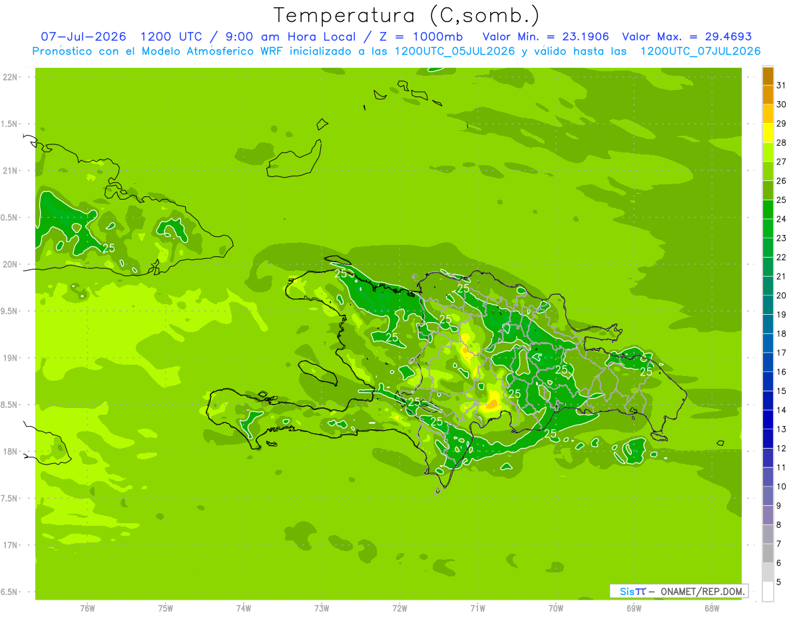Image resolution: width=799 pixels, height=617 pixels.
Task: Click the blue colorbar segment between 15 and 16
Action: click(x=768, y=381)
